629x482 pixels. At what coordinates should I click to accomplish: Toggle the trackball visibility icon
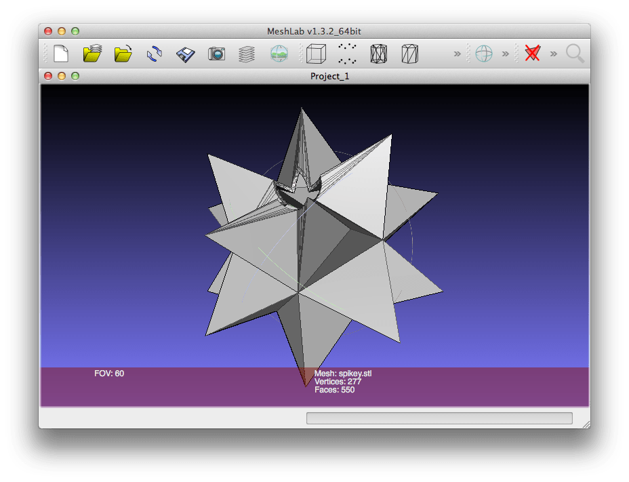[x=485, y=54]
